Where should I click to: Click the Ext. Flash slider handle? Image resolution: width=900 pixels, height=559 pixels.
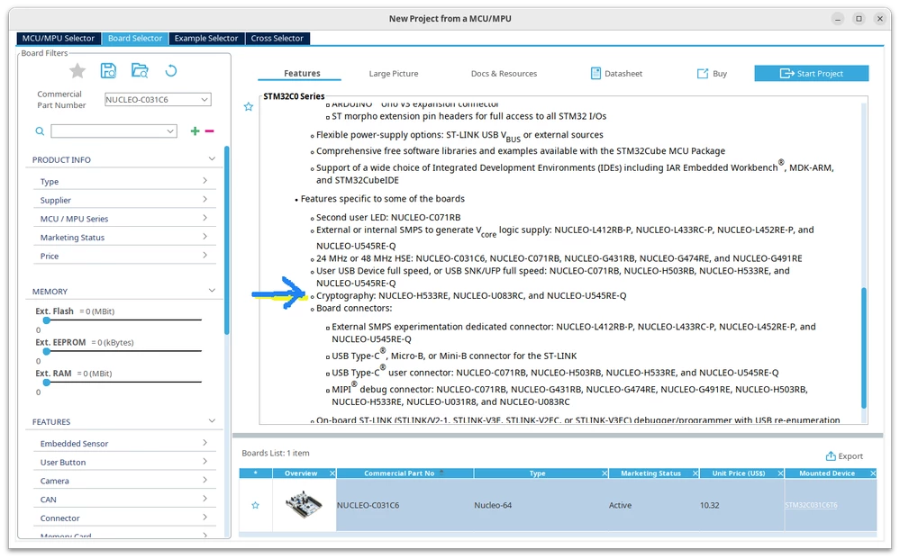pos(47,320)
